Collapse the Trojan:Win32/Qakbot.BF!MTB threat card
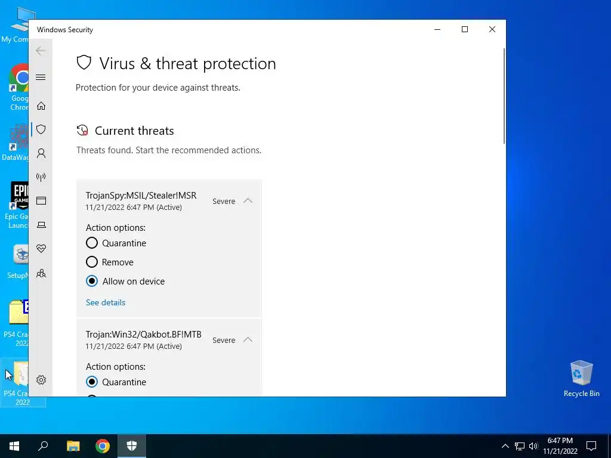 [x=248, y=339]
